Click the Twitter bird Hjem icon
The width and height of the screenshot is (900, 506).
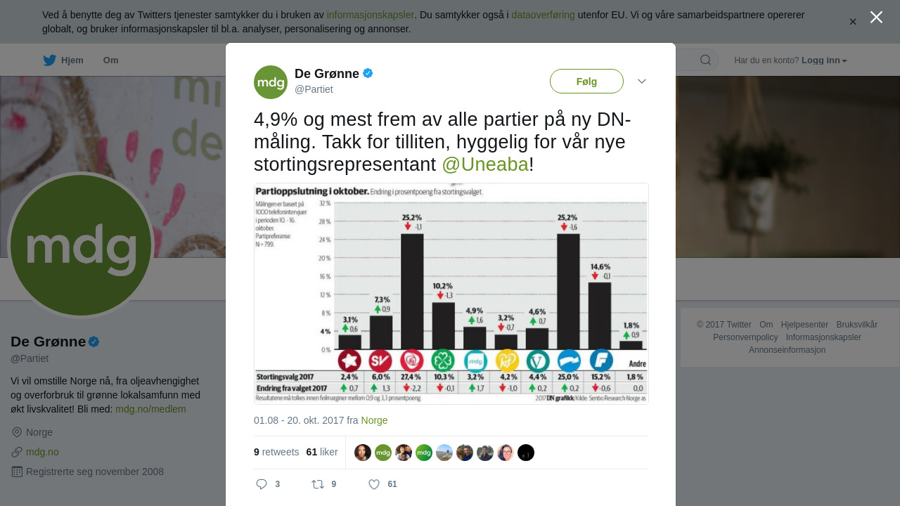click(x=49, y=60)
